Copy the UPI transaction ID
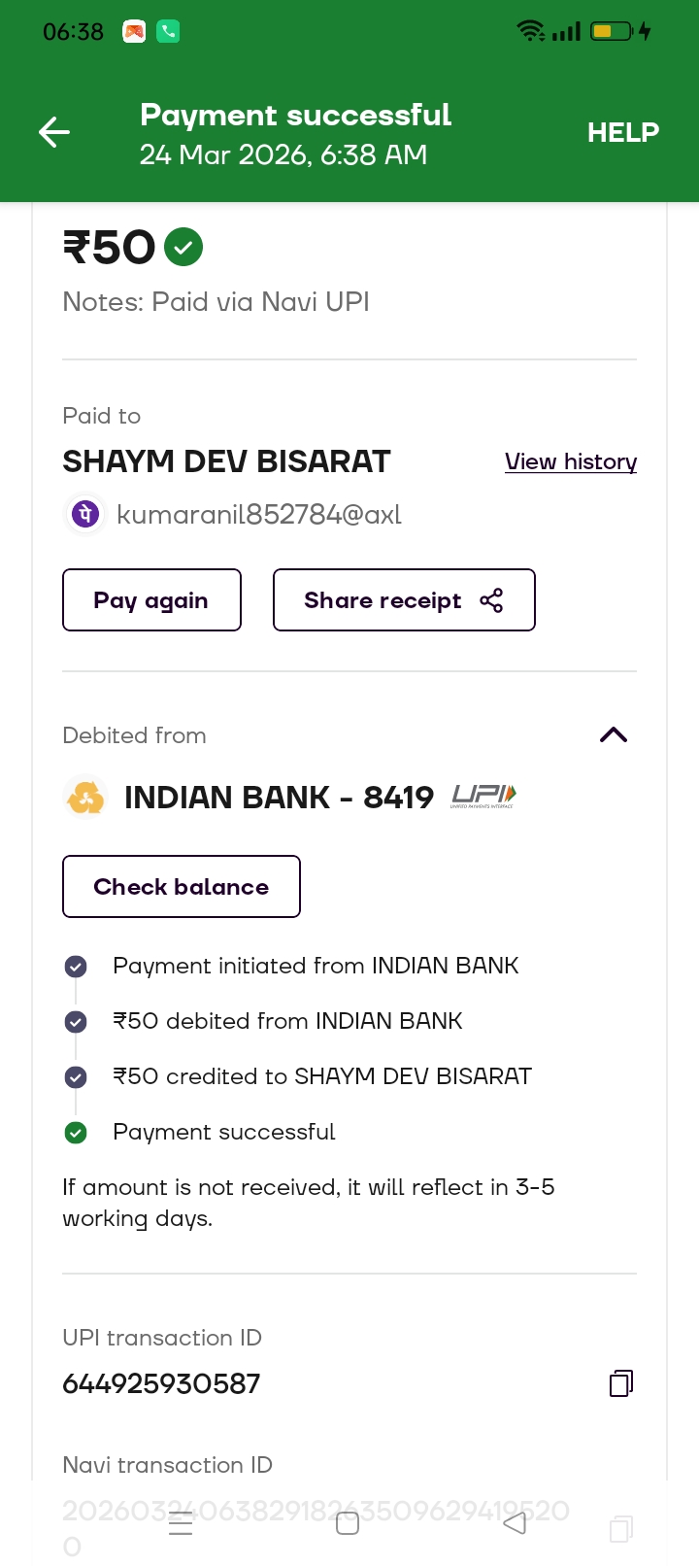 point(621,1383)
